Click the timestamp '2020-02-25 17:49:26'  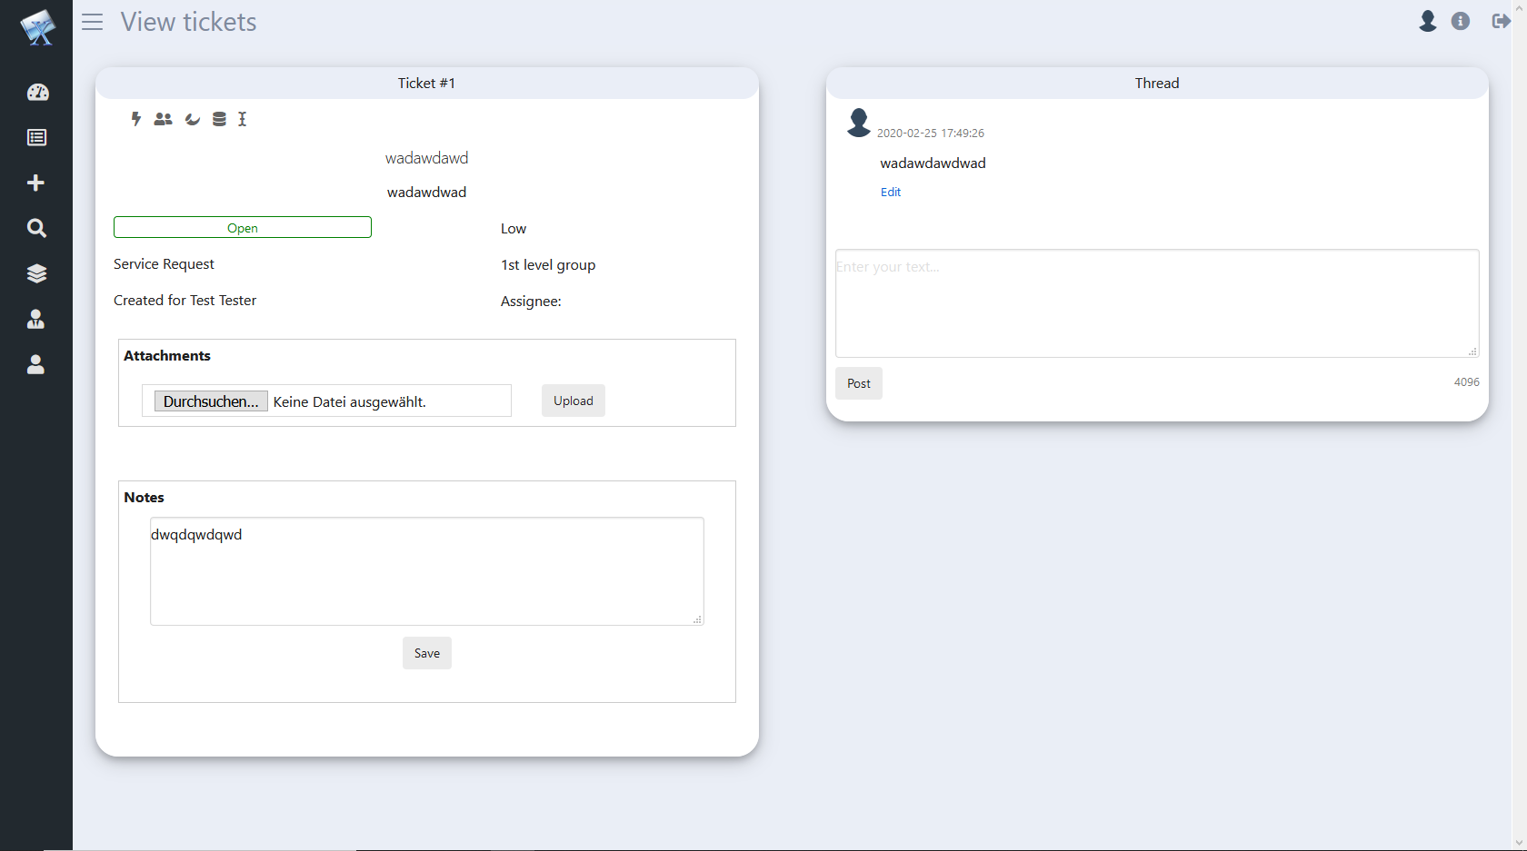(931, 134)
